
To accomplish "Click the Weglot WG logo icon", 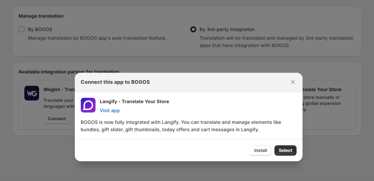I will pos(32,93).
